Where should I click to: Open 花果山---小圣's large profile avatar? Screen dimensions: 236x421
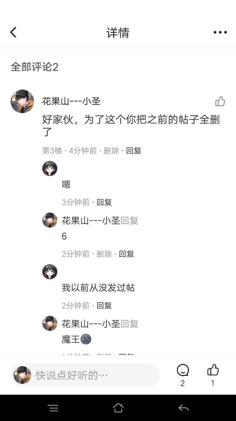[x=22, y=101]
